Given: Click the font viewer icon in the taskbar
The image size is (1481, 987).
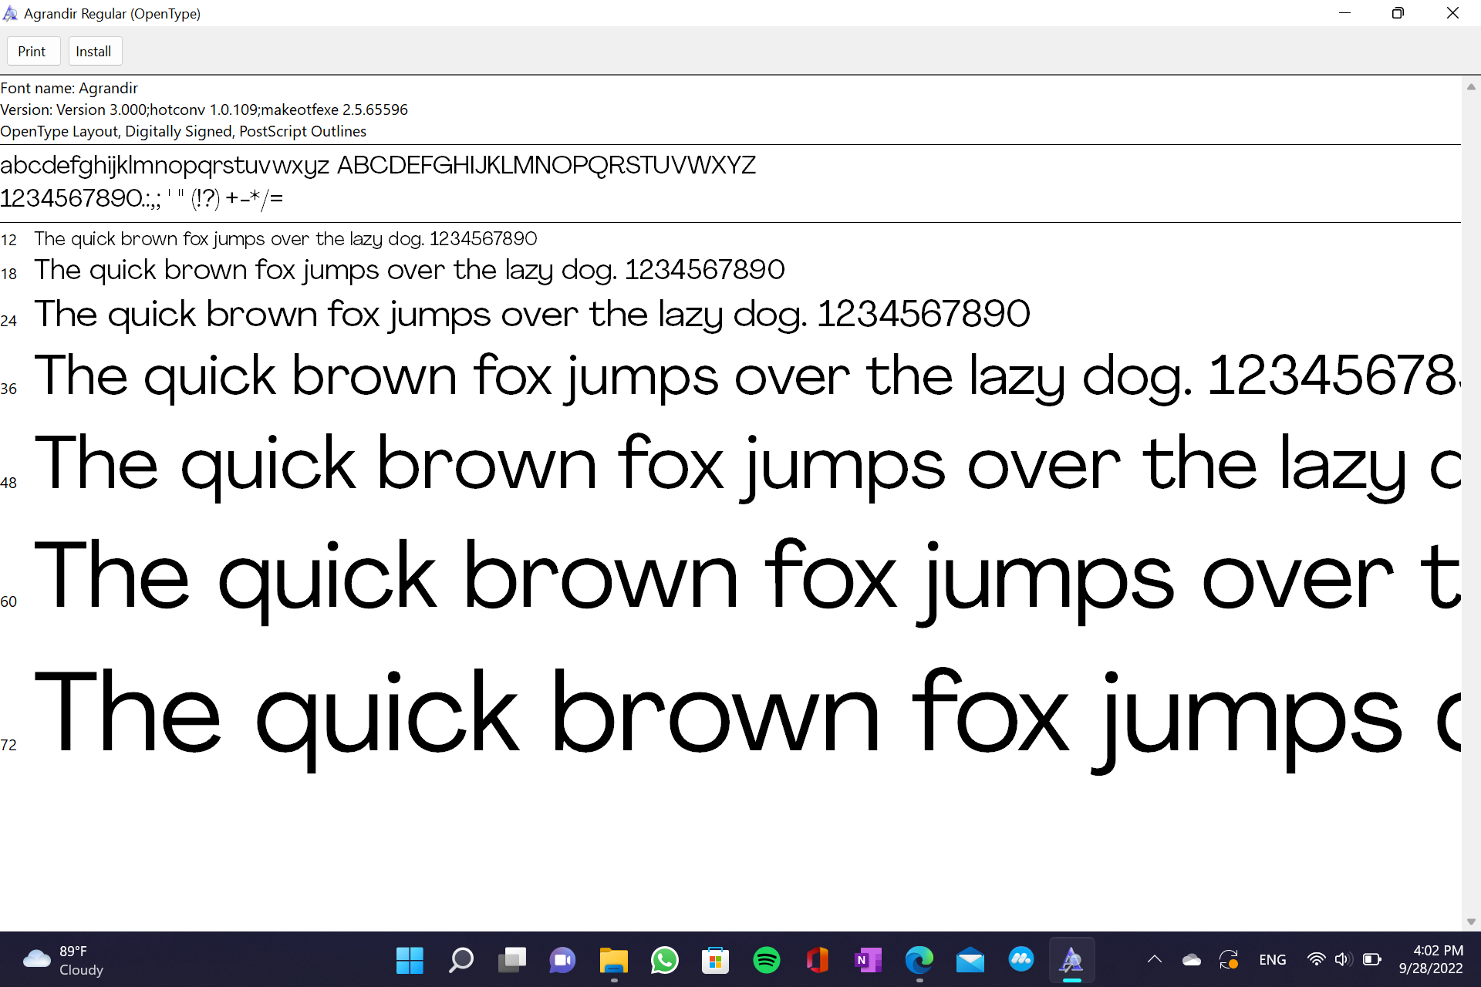Looking at the screenshot, I should (x=1072, y=960).
